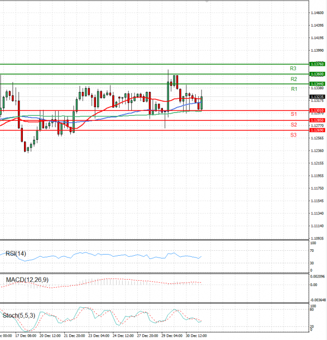Image resolution: width=327 pixels, height=340 pixels.
Task: Click the 1.11140 price axis value
Action: (x=317, y=226)
